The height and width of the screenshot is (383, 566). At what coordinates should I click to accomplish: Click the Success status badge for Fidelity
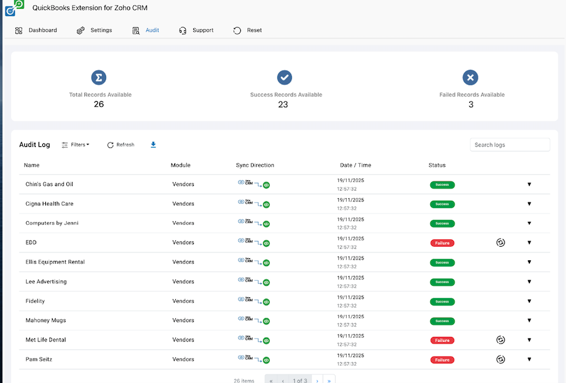pos(442,301)
